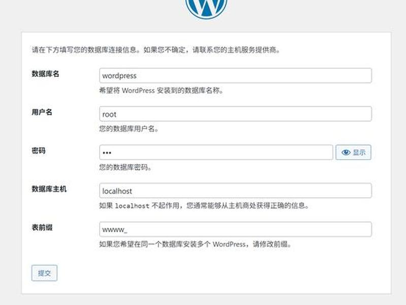The width and height of the screenshot is (406, 305).
Task: Click the 密码 label
Action: click(39, 150)
